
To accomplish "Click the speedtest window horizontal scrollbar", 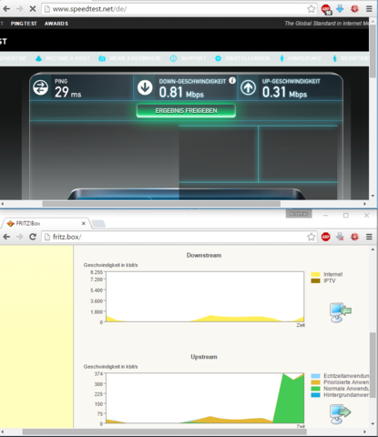I will pos(161,204).
